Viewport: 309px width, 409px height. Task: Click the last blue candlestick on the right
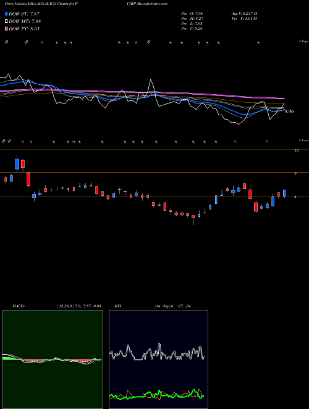pos(284,193)
